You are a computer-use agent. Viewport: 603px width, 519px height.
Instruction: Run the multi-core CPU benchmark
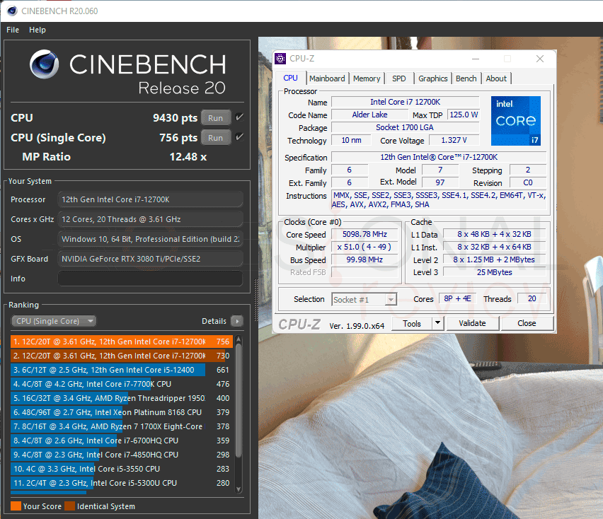[216, 118]
